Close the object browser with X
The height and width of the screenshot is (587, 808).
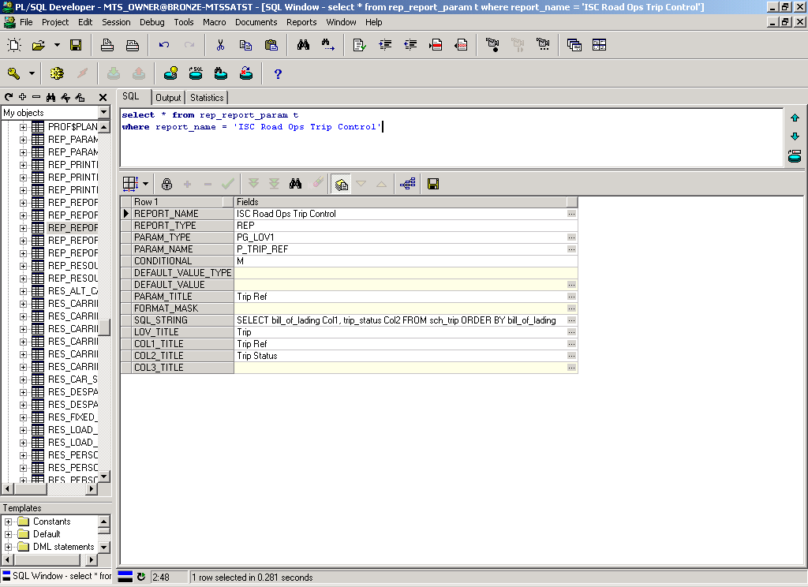click(x=103, y=97)
